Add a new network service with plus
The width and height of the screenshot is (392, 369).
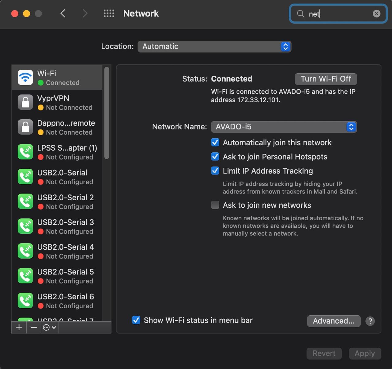(x=19, y=327)
